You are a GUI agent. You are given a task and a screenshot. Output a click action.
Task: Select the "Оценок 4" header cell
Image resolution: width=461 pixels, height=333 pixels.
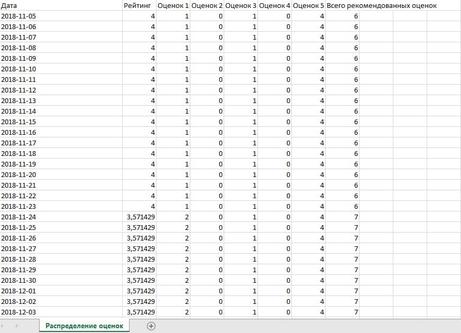pyautogui.click(x=274, y=6)
